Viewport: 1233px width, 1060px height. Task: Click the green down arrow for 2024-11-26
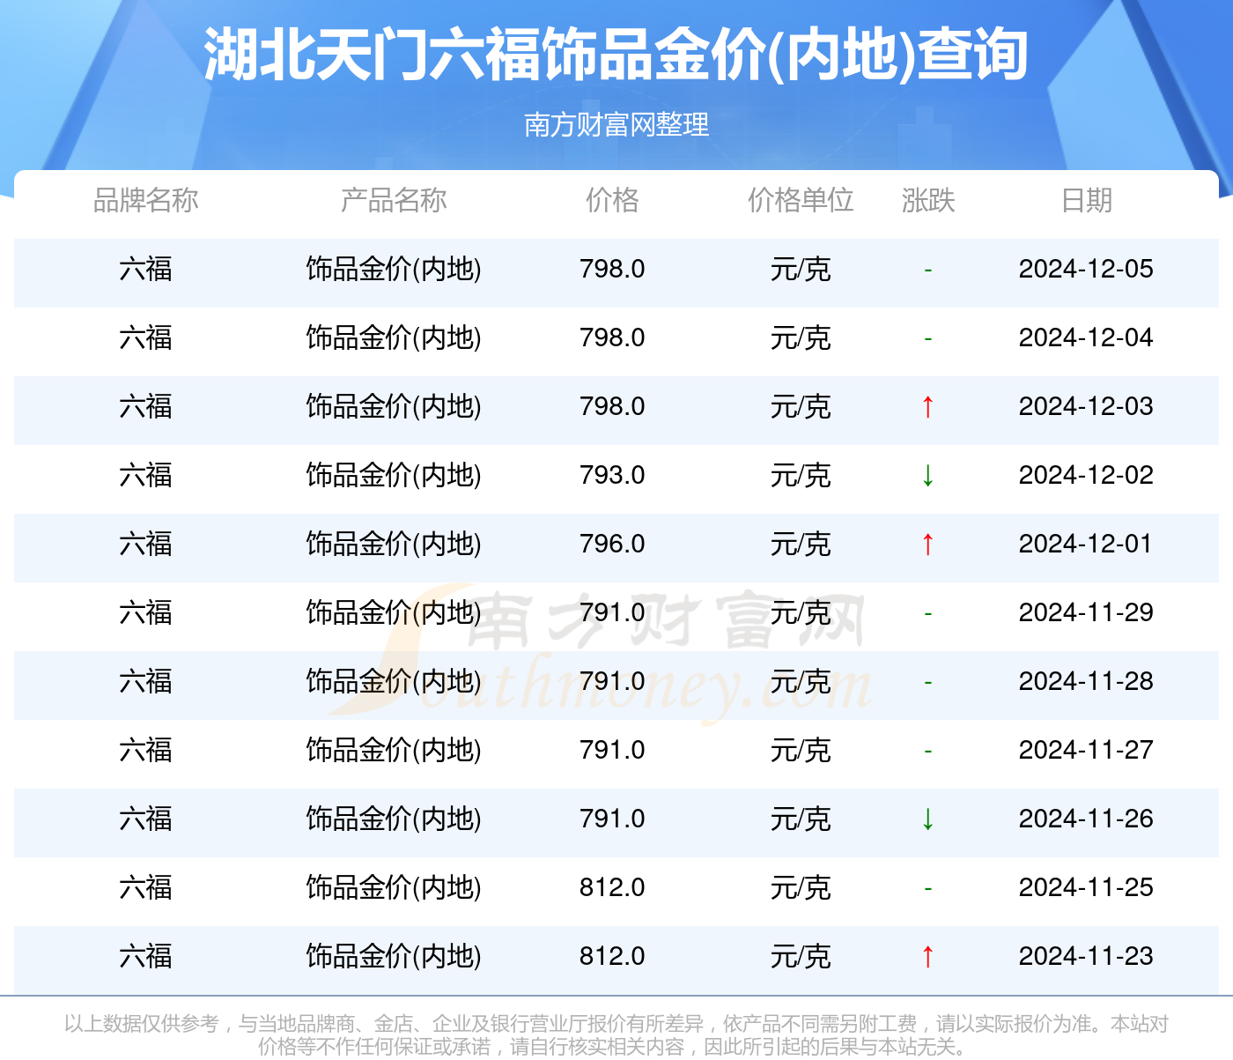click(x=927, y=819)
